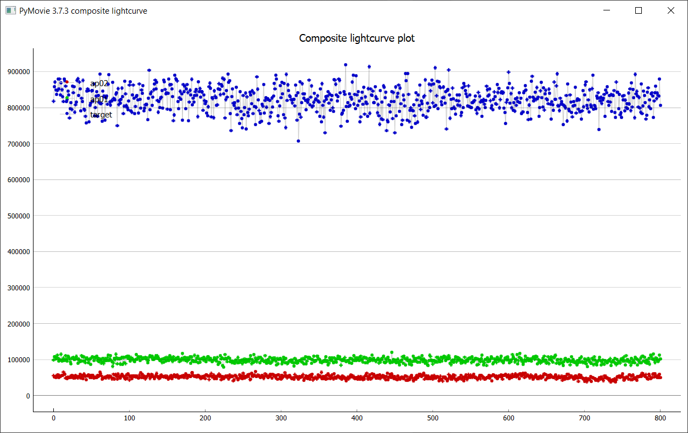Select the ap02 legend label
The image size is (688, 433).
[99, 83]
